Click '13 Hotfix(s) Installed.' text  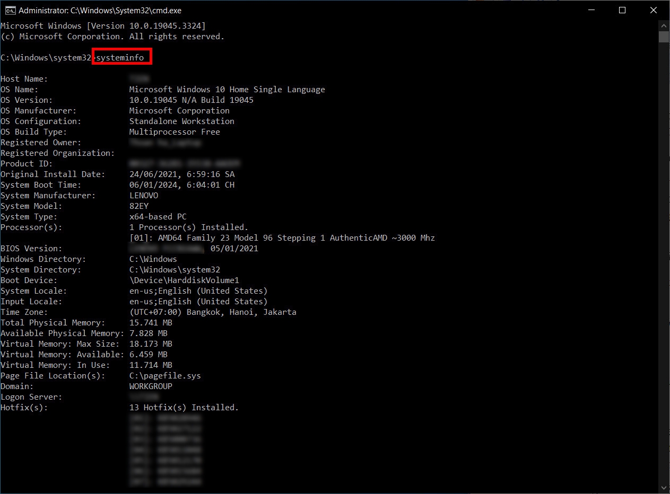pos(184,408)
